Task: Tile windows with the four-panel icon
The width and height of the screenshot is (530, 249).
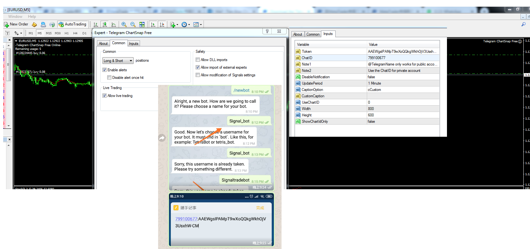Action: coord(142,24)
